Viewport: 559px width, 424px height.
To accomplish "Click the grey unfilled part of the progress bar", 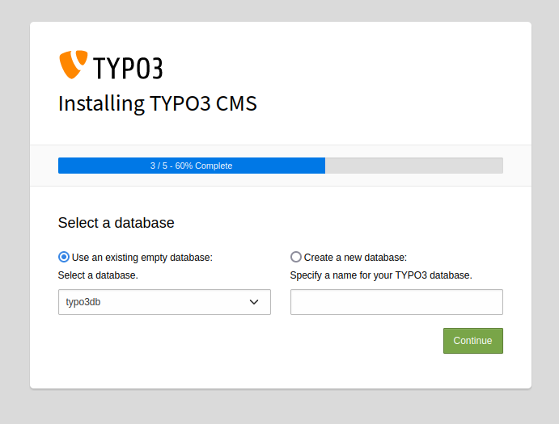I will pos(413,166).
